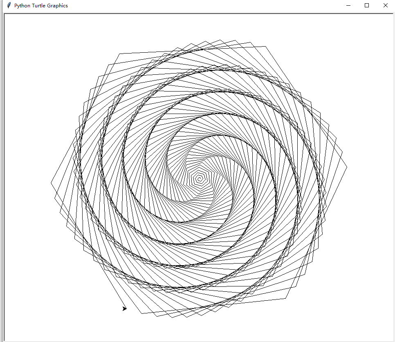Close the Python Turtle Graphics window
The width and height of the screenshot is (395, 342).
click(x=385, y=5)
